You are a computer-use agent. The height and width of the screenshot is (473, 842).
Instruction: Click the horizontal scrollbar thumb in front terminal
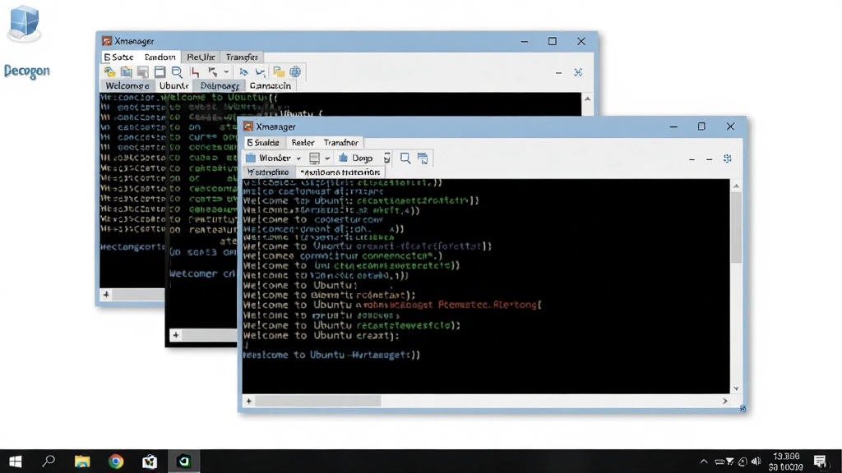[x=318, y=401]
